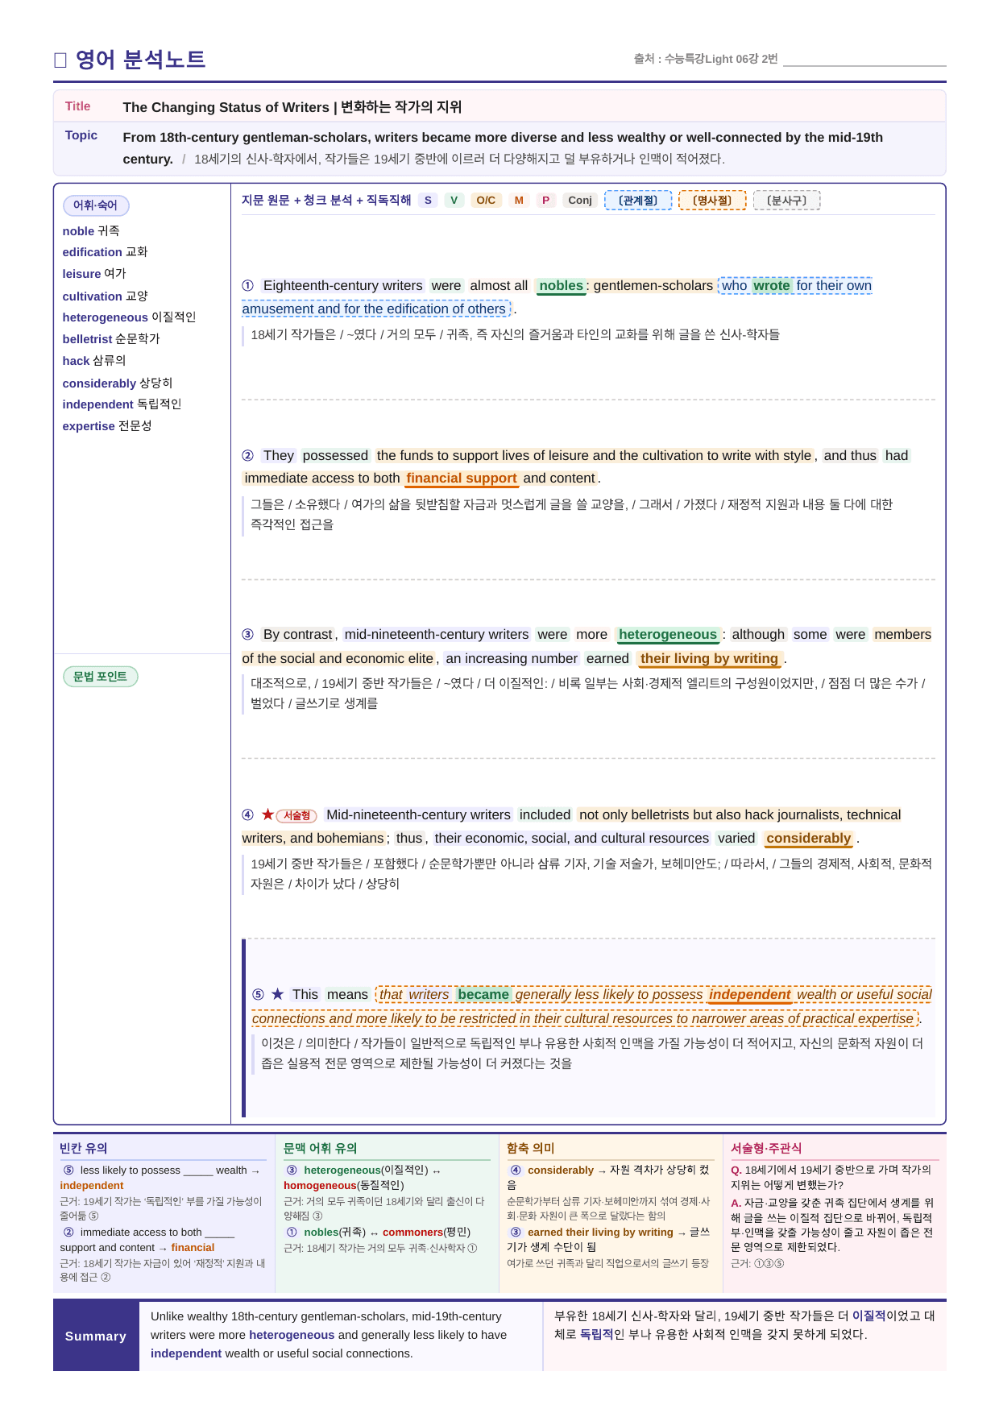The width and height of the screenshot is (999, 1413).
Task: Click the orange dashed 명사절 legend tag
Action: (712, 201)
